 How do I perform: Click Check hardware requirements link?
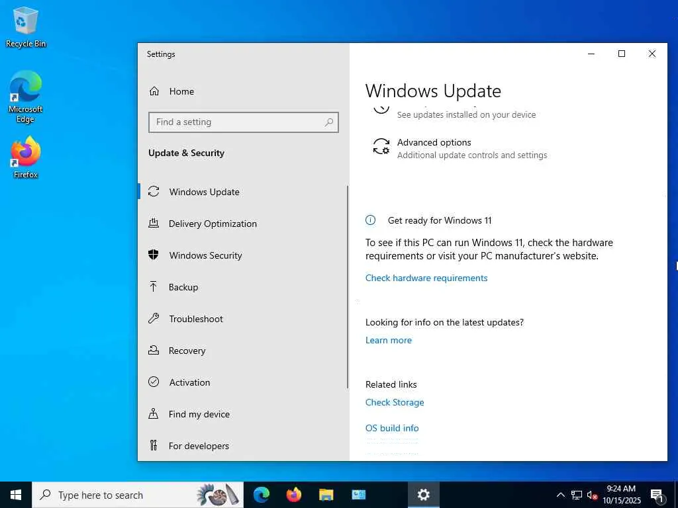click(x=426, y=278)
